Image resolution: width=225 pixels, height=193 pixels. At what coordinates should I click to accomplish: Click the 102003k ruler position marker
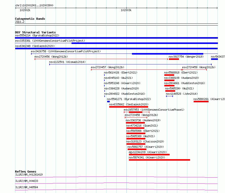(126, 10)
